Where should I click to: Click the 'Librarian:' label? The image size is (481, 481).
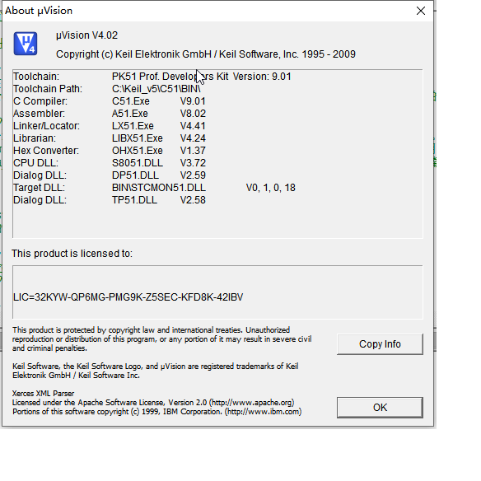(35, 138)
